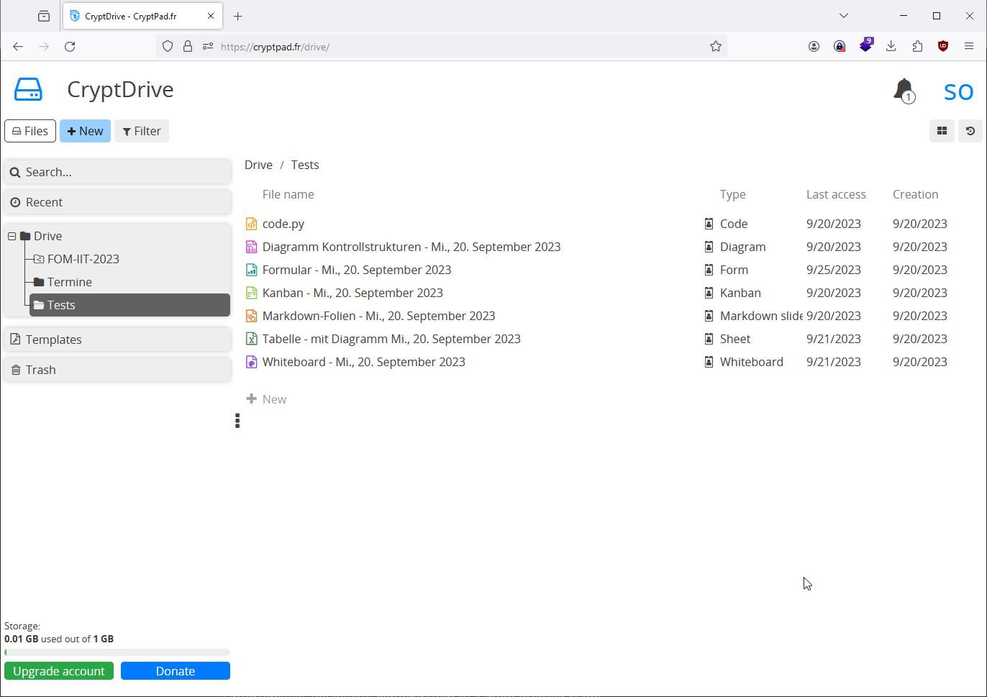Screen dimensions: 987x697
Task: Click owner icon in Diagram row
Action: tap(709, 247)
